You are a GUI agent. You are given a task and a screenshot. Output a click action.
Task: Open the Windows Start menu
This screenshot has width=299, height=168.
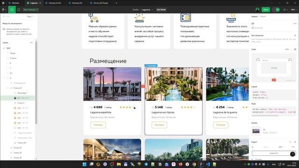coord(85,164)
